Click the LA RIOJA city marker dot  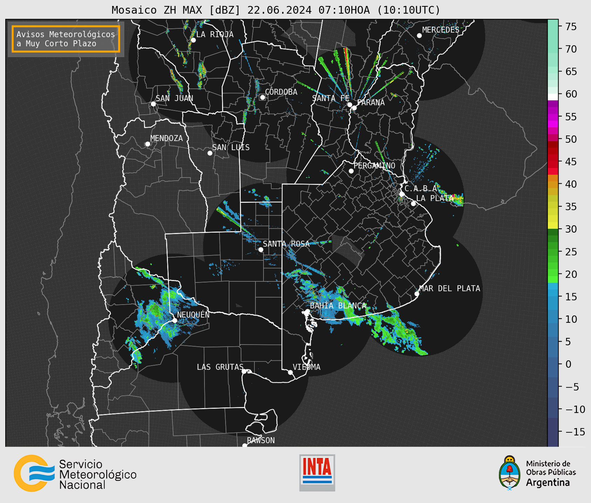(193, 40)
